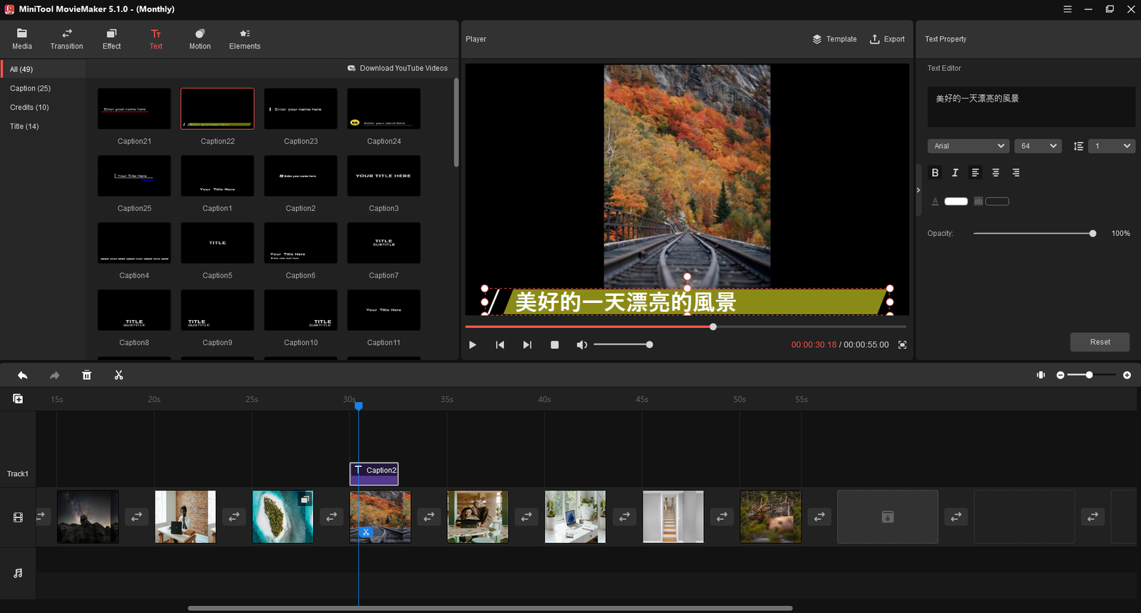Open the Elements tab
Viewport: 1141px width, 613px height.
click(245, 39)
